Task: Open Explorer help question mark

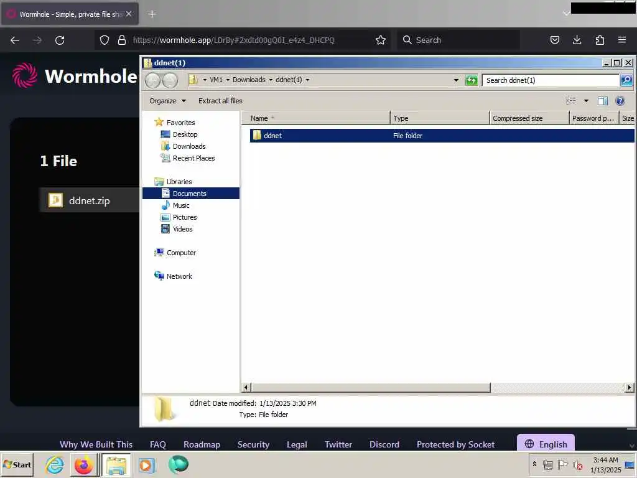Action: tap(620, 101)
